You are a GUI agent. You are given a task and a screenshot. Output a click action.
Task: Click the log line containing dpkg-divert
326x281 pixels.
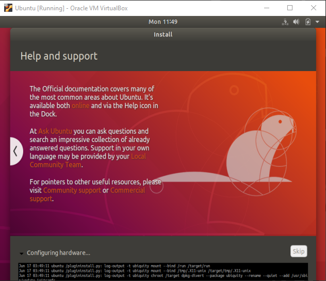(x=163, y=276)
